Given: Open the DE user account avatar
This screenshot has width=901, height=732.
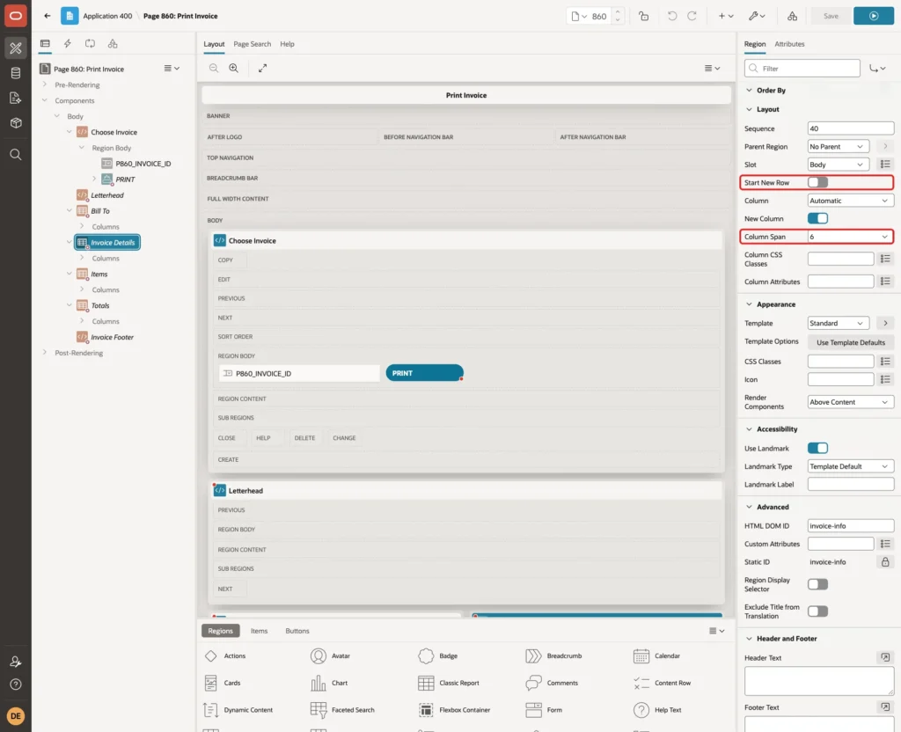Looking at the screenshot, I should point(16,716).
